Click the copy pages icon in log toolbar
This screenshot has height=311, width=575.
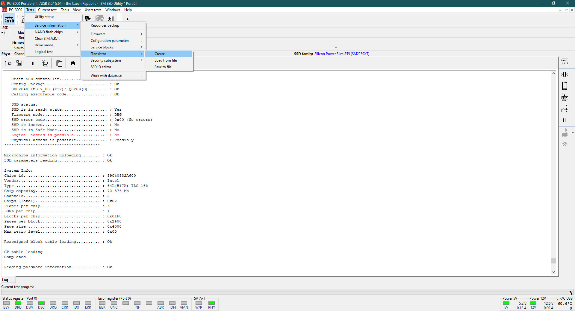coord(59,63)
